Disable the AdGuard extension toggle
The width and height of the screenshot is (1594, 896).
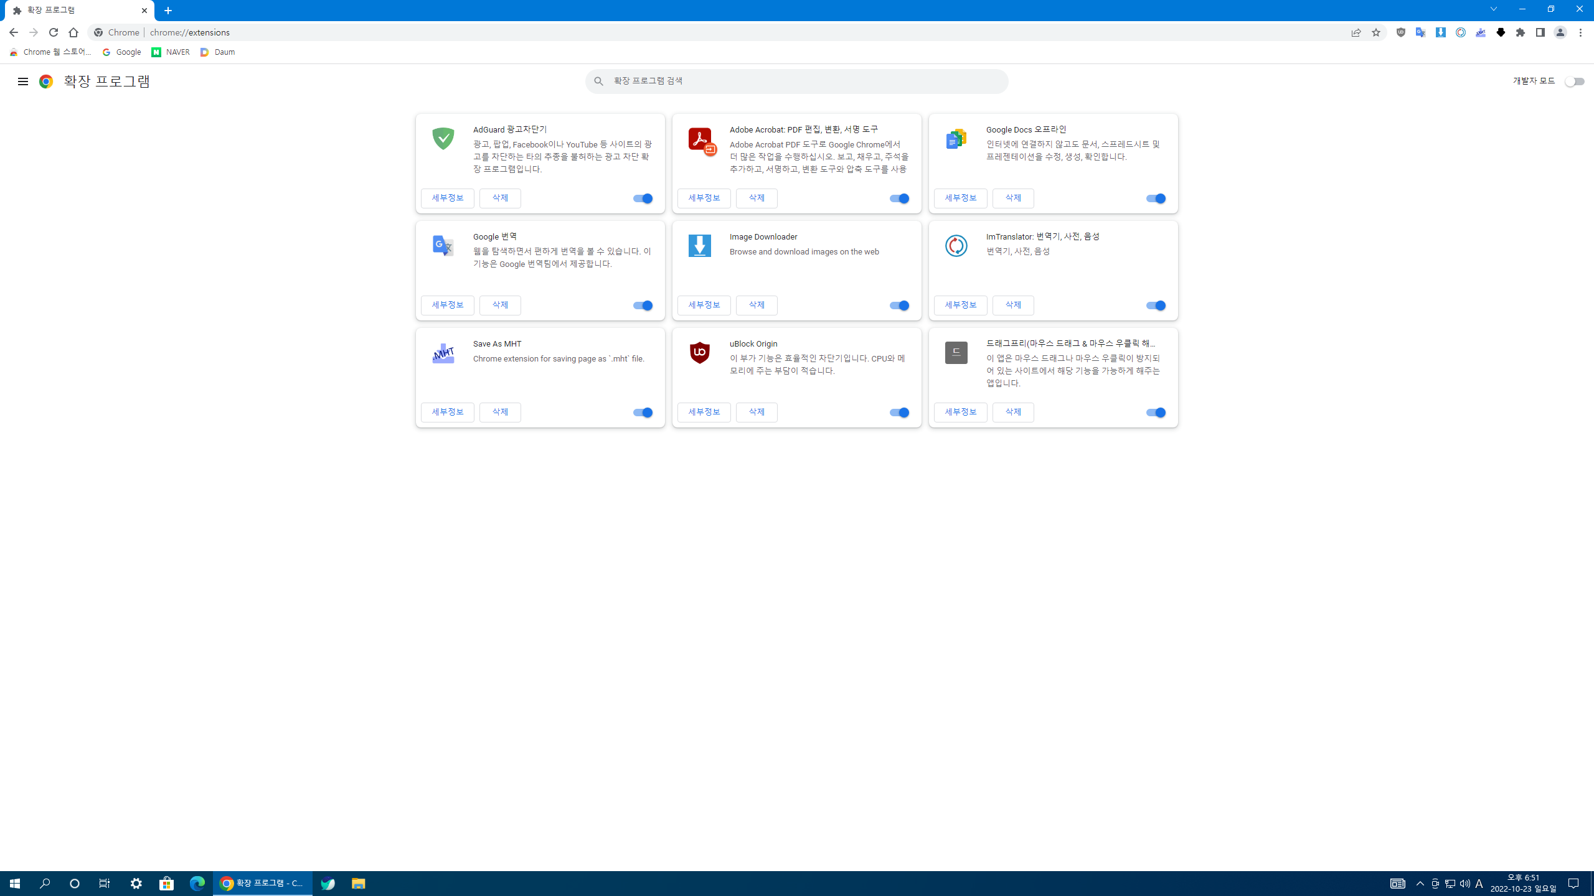[x=643, y=198]
